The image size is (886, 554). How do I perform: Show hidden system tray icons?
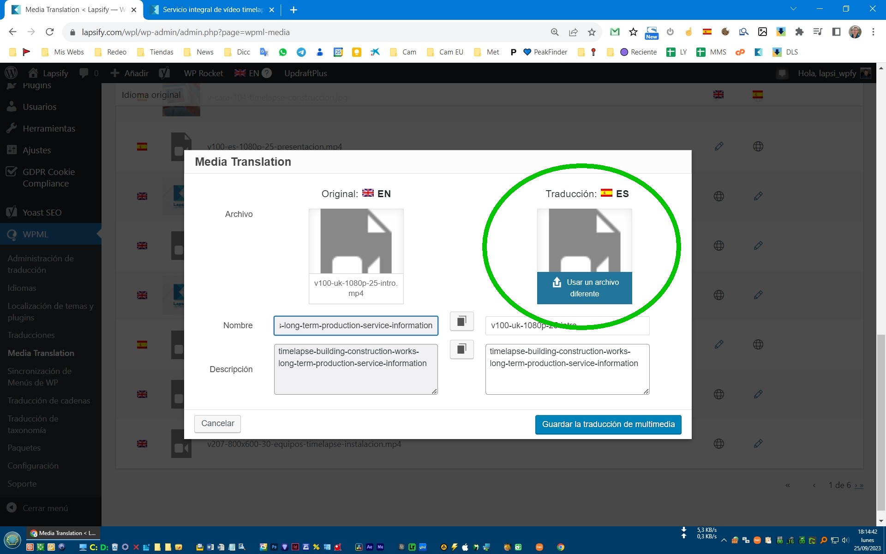[x=724, y=540]
